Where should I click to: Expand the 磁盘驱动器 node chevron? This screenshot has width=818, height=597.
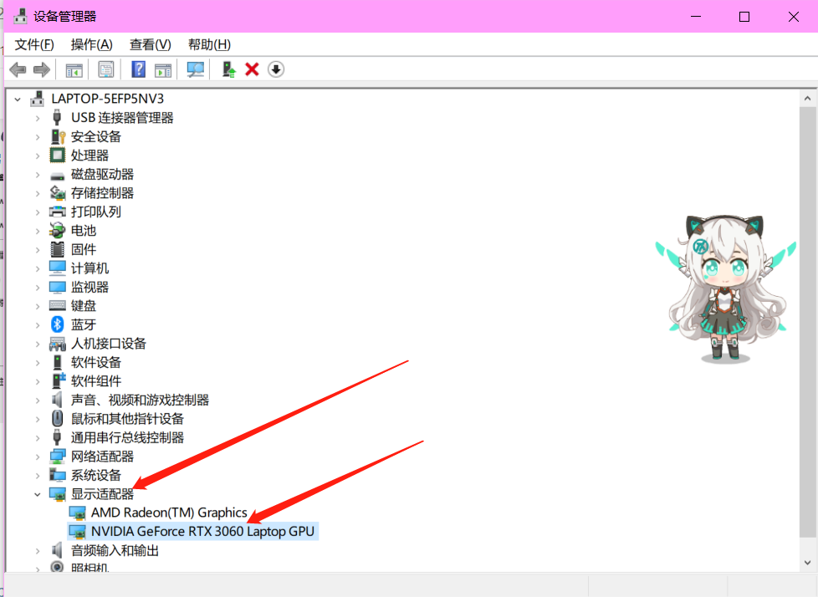pyautogui.click(x=38, y=175)
